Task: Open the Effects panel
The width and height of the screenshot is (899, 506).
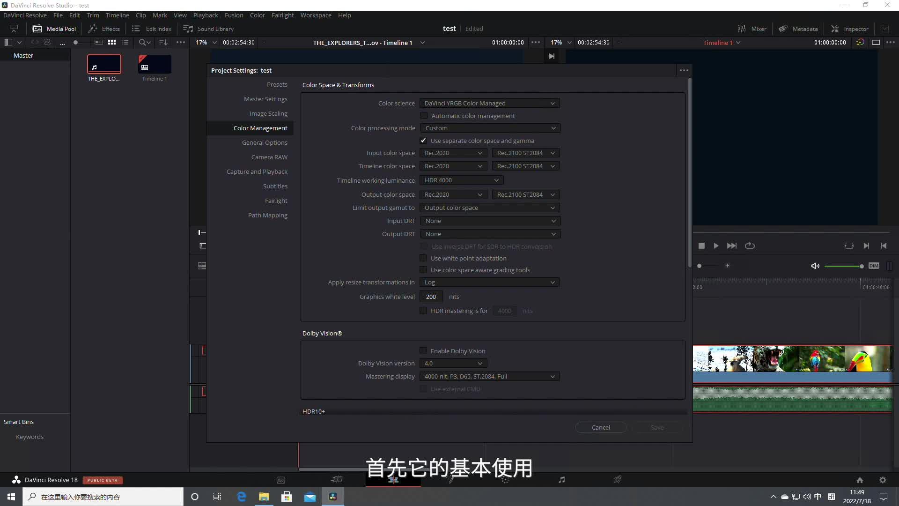Action: [x=104, y=29]
